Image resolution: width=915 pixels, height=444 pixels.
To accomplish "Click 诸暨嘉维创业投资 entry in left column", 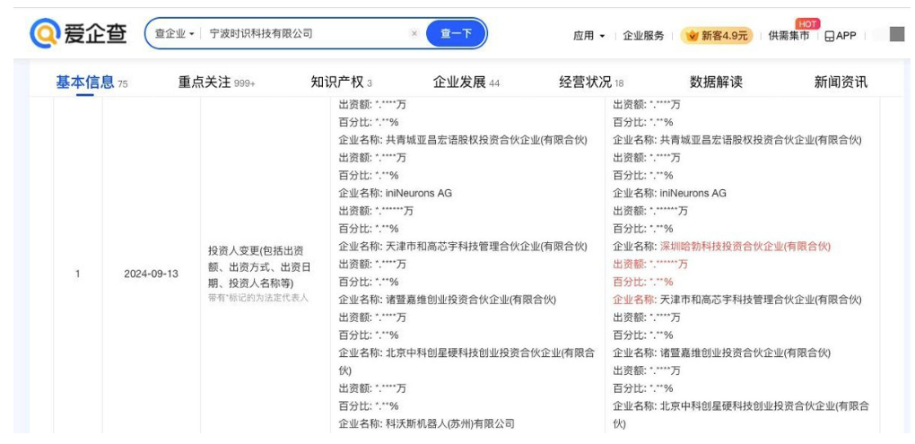I will [x=471, y=300].
